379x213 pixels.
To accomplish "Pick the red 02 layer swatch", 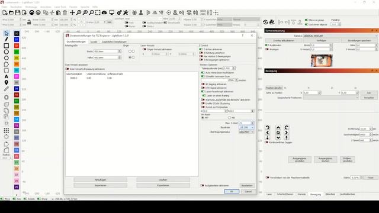I will (17, 46).
